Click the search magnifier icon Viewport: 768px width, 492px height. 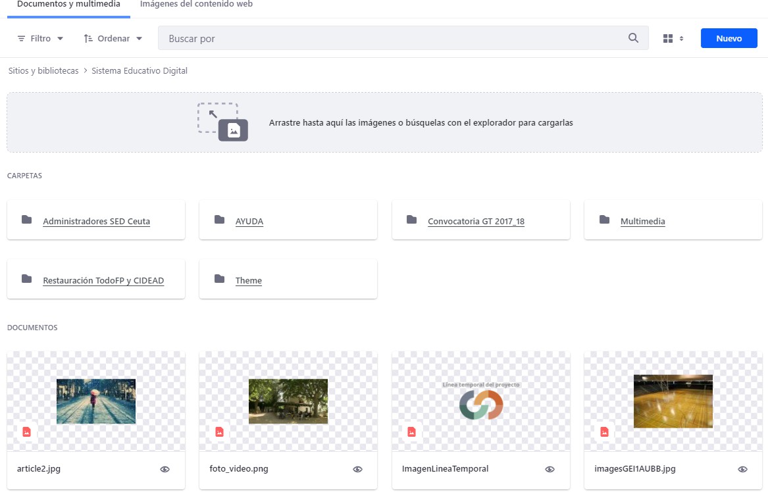[633, 37]
